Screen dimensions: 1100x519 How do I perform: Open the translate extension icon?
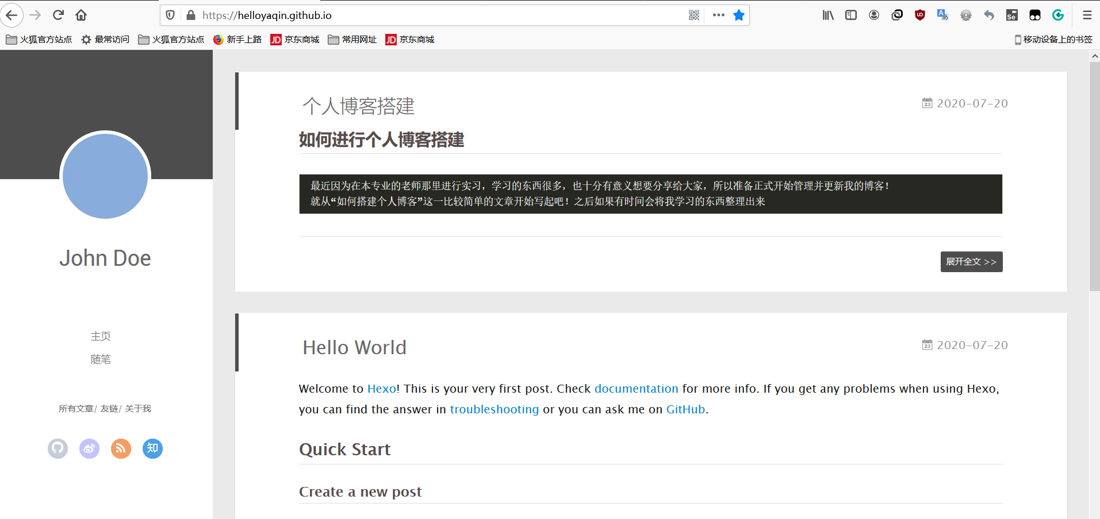tap(942, 15)
